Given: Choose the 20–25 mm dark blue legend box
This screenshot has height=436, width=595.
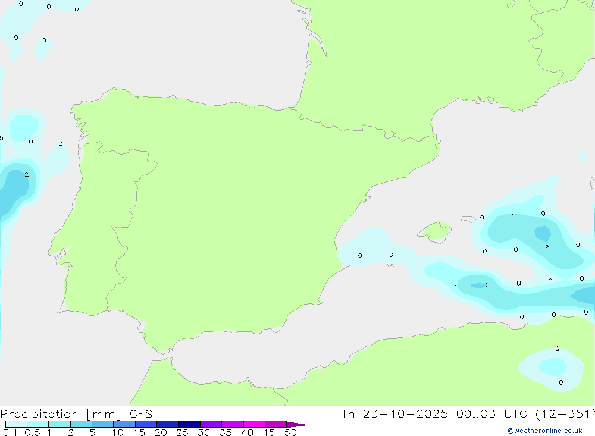Looking at the screenshot, I should click(168, 424).
